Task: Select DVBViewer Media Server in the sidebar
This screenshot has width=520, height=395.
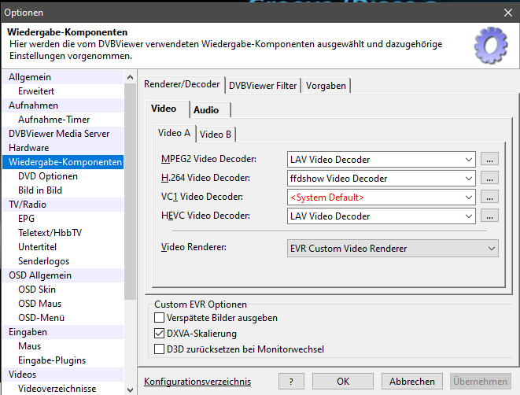Action: tap(59, 134)
